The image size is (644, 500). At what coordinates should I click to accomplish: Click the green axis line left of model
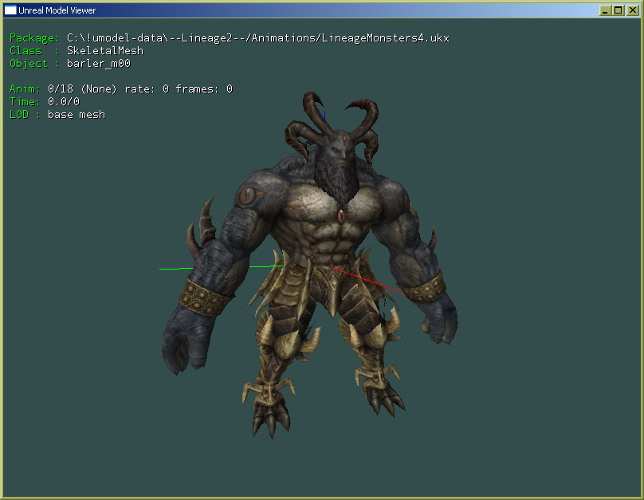[176, 269]
